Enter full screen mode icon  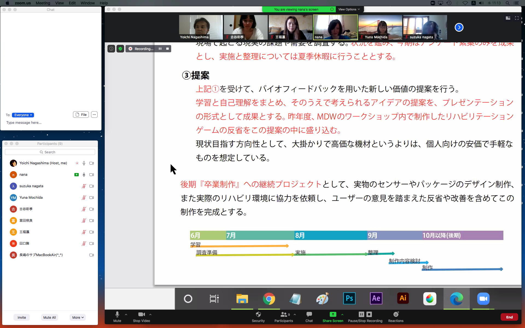coord(517,18)
